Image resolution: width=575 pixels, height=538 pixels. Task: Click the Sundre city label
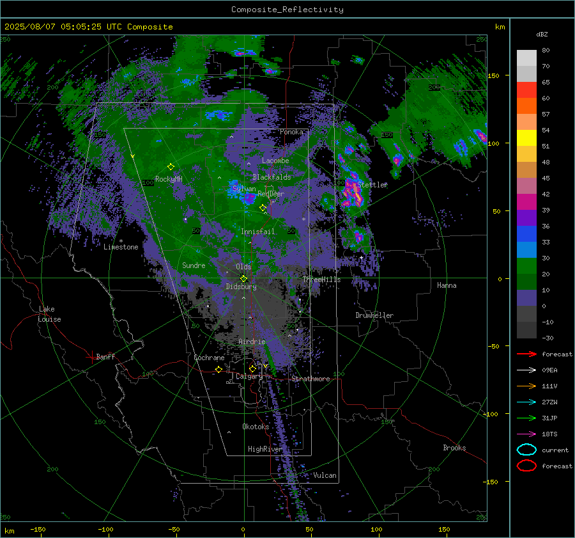click(x=194, y=265)
